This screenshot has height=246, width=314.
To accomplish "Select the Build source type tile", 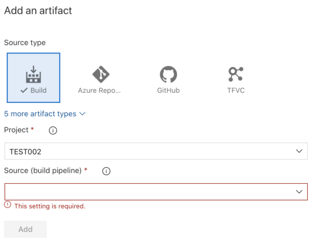I will pos(33,78).
